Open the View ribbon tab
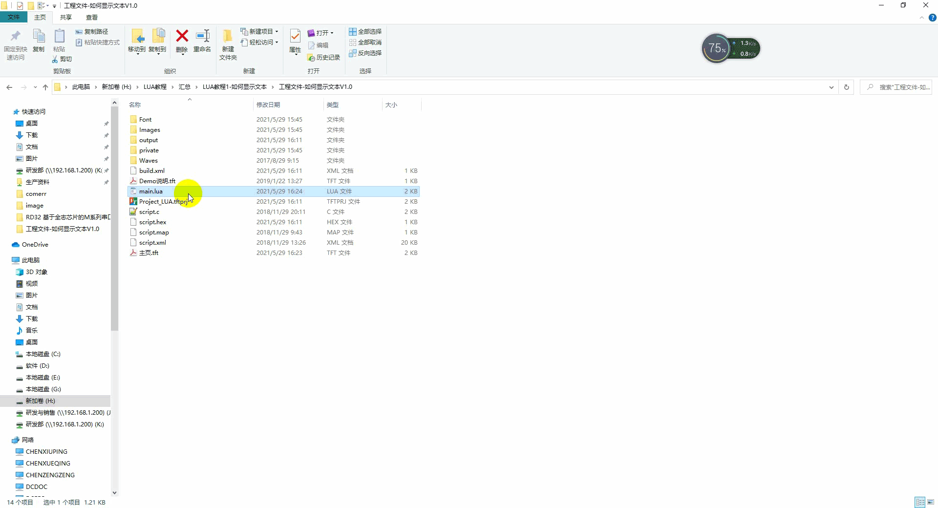Image resolution: width=938 pixels, height=508 pixels. [x=92, y=18]
